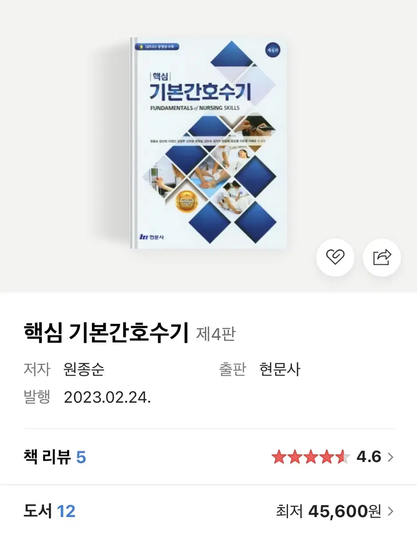Tap the 제4판 edition label

click(216, 334)
